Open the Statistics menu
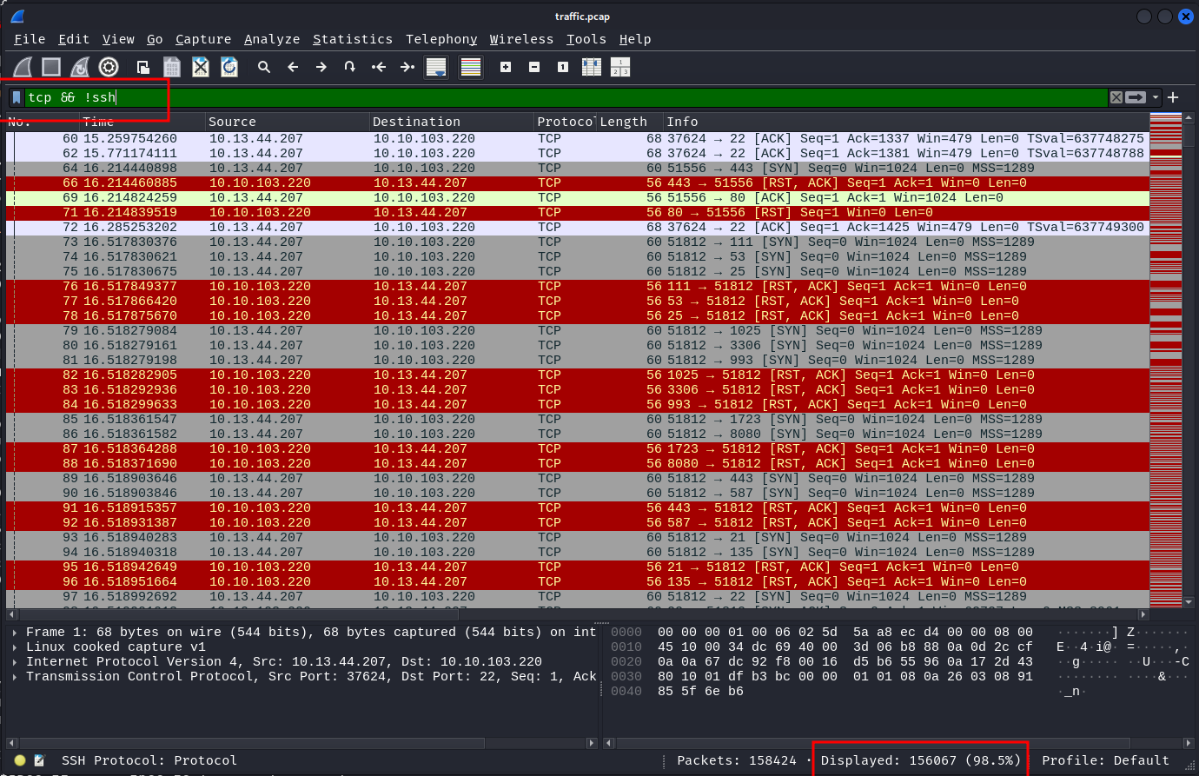Image resolution: width=1199 pixels, height=776 pixels. [x=352, y=39]
